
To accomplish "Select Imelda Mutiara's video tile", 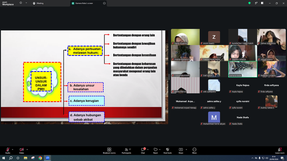I will [185, 53].
